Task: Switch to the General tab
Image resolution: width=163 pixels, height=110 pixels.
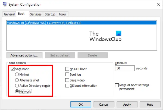Action: (x=9, y=14)
